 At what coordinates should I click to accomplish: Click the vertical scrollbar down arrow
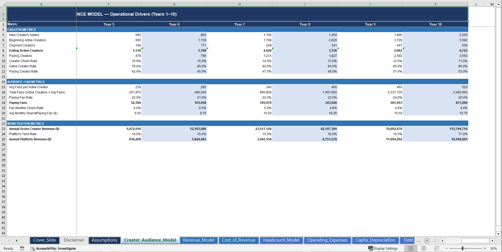pyautogui.click(x=499, y=234)
